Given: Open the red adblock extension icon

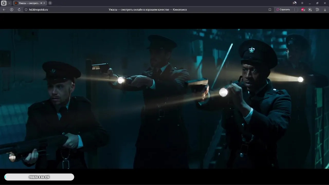Looking at the screenshot, I should click(x=303, y=10).
